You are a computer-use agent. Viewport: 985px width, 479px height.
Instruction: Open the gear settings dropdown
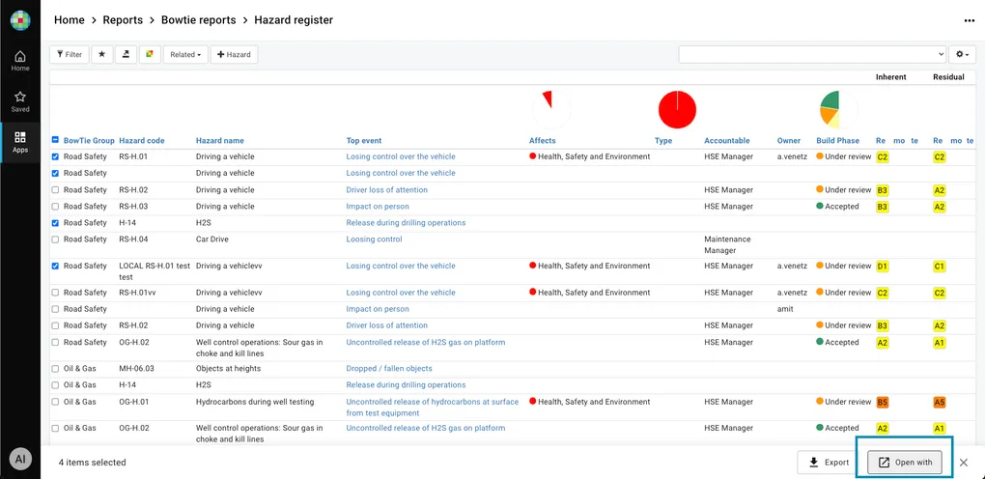pyautogui.click(x=963, y=55)
